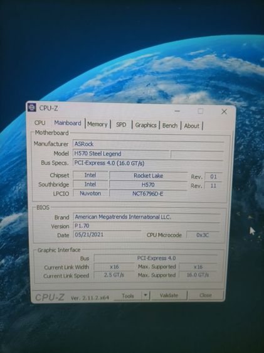
Task: Click the Close button at bottom
Action: [x=206, y=295]
